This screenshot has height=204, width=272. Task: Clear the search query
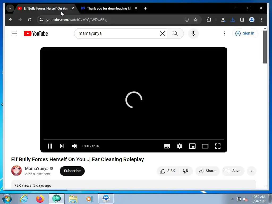click(163, 33)
